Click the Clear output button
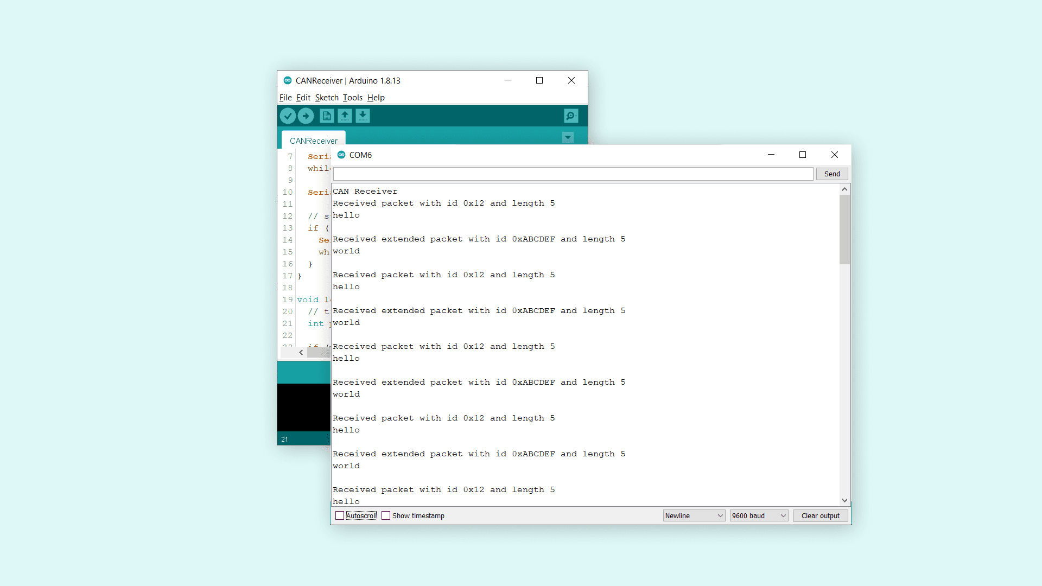Screen dimensions: 1042x586 [x=820, y=515]
